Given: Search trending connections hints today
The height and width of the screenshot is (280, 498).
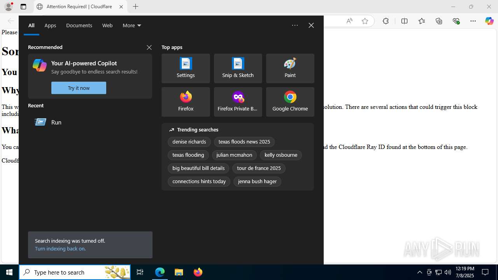Looking at the screenshot, I should click(199, 182).
